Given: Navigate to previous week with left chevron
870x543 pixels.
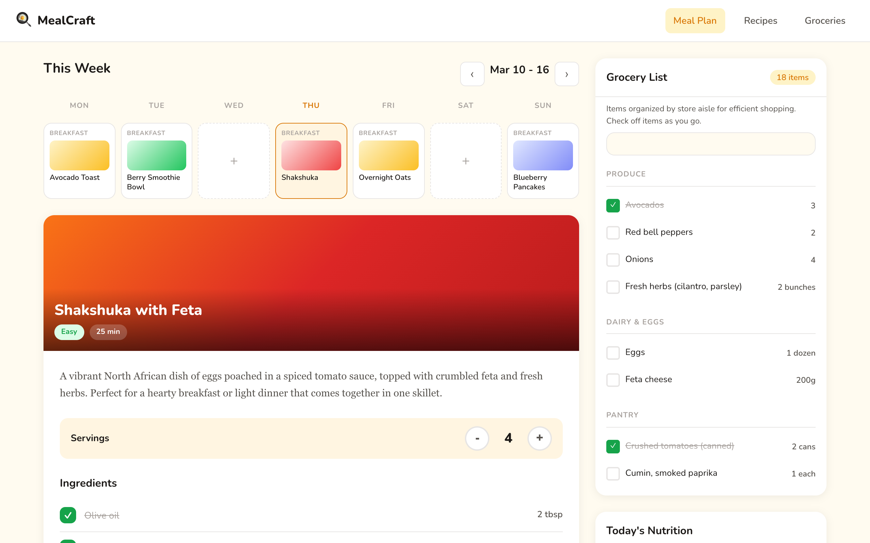Looking at the screenshot, I should pyautogui.click(x=472, y=74).
